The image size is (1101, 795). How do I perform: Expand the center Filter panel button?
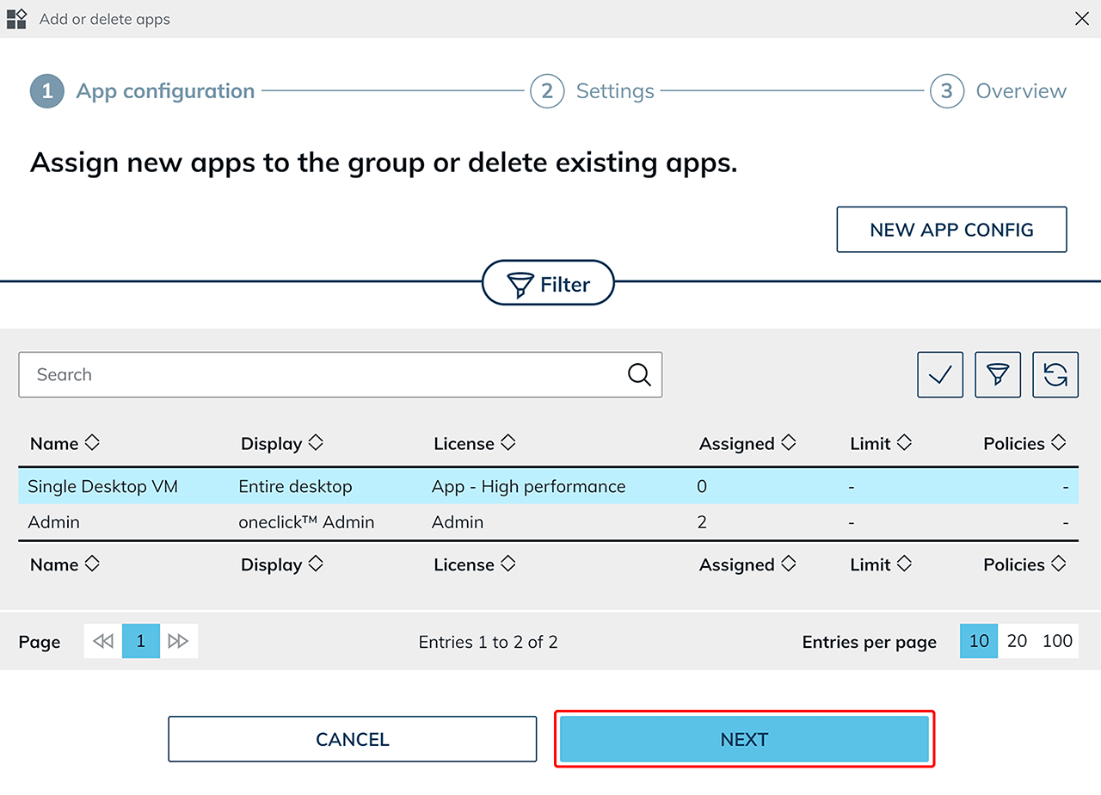tap(549, 283)
